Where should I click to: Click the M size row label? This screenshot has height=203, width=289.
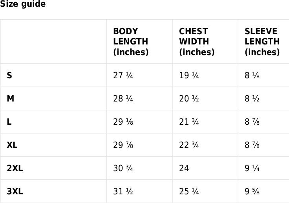(11, 98)
